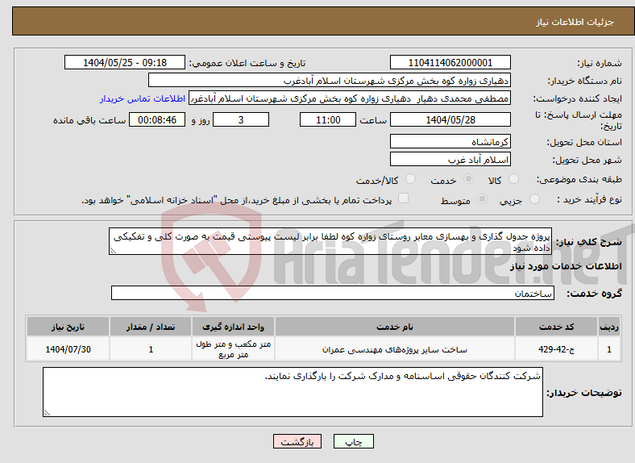Toggle the اسناد خزانه اسلامی payment checkbox
The width and height of the screenshot is (635, 463).
(404, 198)
